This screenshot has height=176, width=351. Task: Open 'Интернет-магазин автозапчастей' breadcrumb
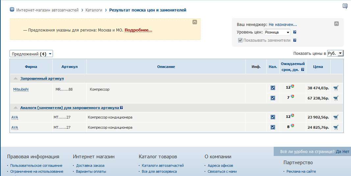[x=47, y=10]
